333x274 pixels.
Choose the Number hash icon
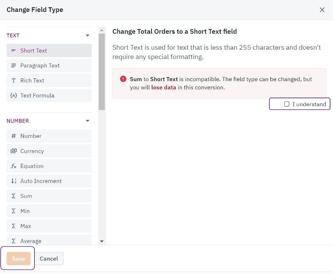click(13, 136)
